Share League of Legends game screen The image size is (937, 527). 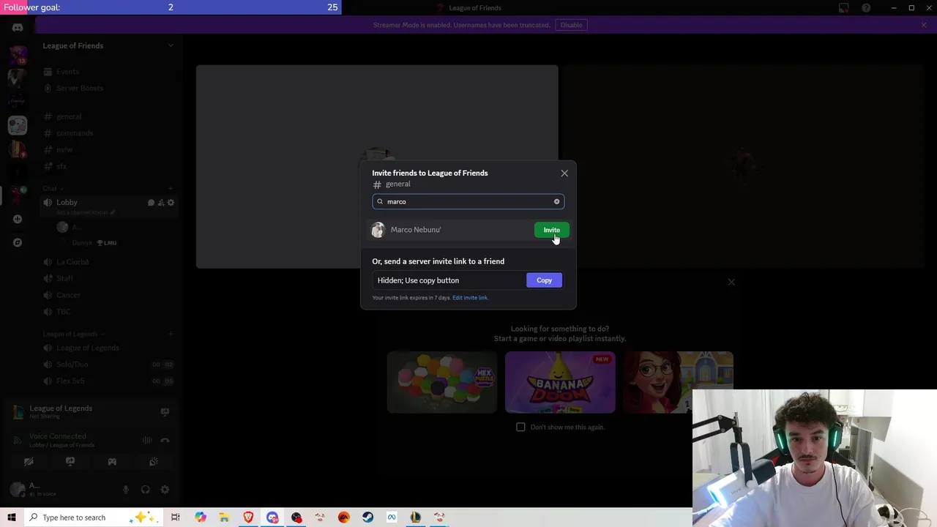[x=165, y=412]
